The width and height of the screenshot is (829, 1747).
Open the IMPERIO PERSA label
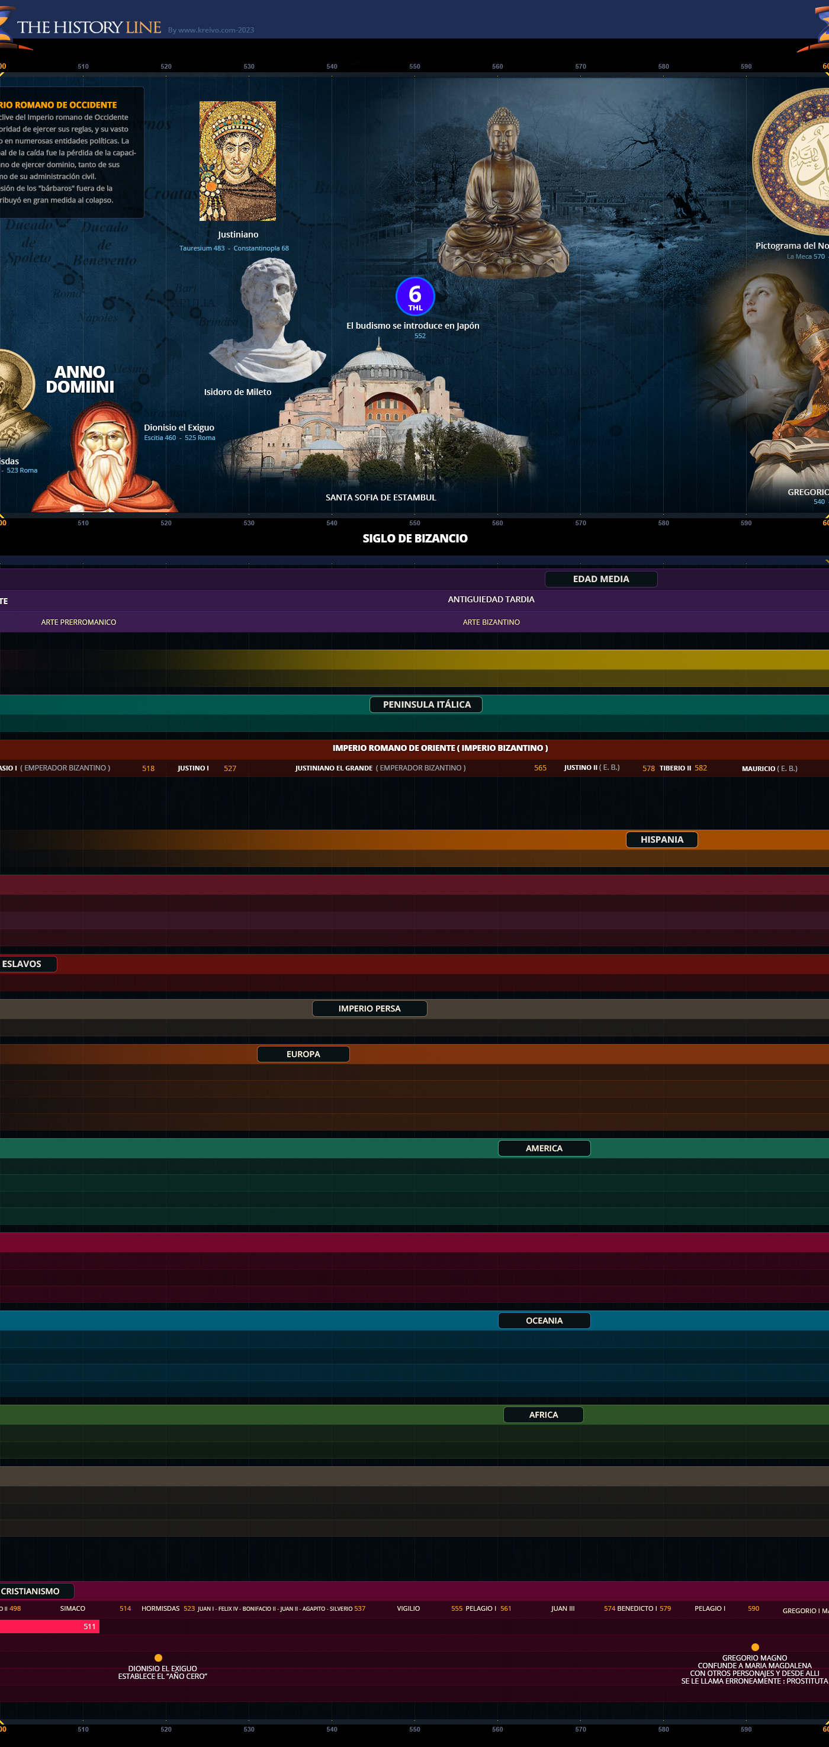pyautogui.click(x=369, y=1009)
